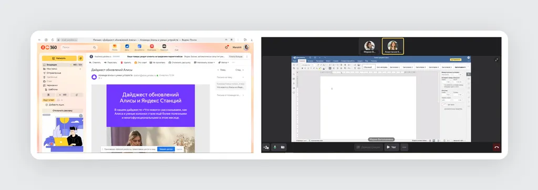Click the fullscreen expand icon in the call

[496, 60]
